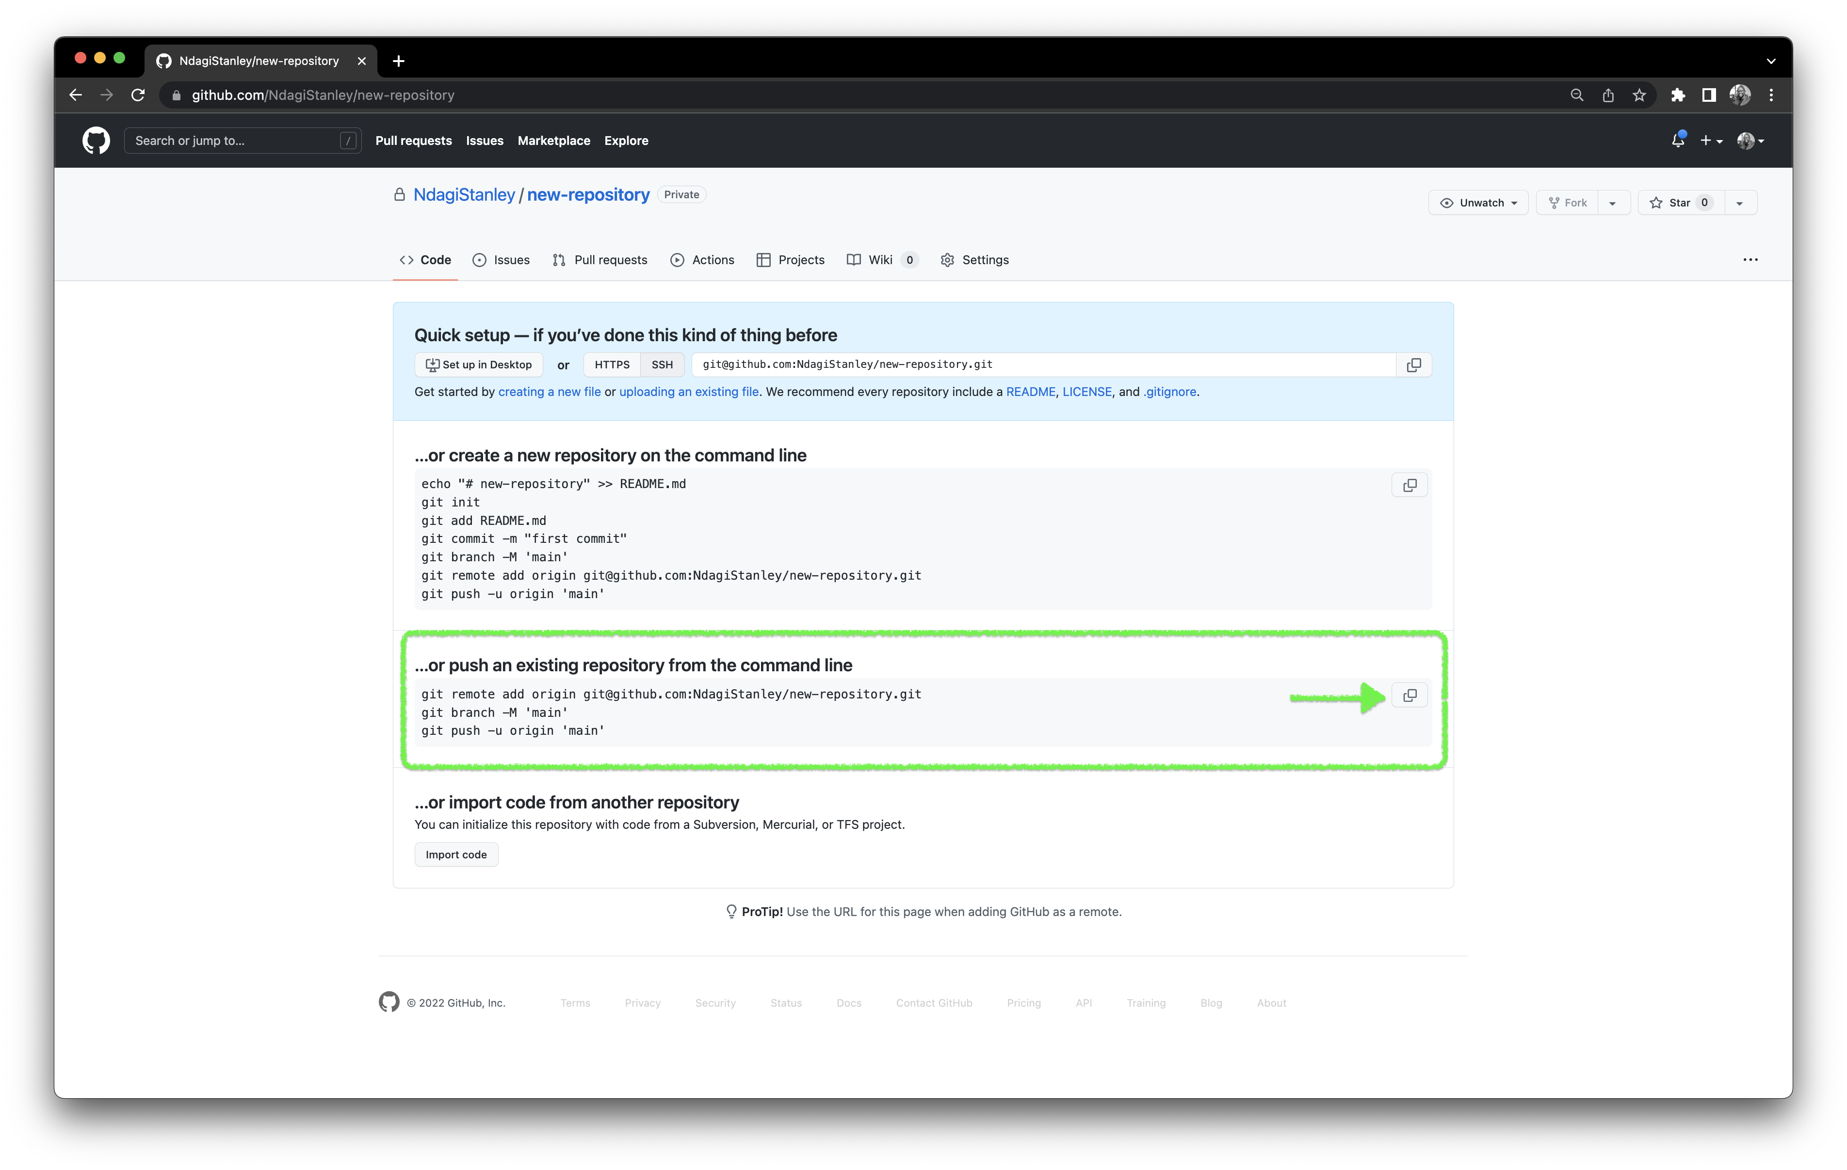Select the SSH protocol option
Screen dimensions: 1847x1170
point(661,364)
